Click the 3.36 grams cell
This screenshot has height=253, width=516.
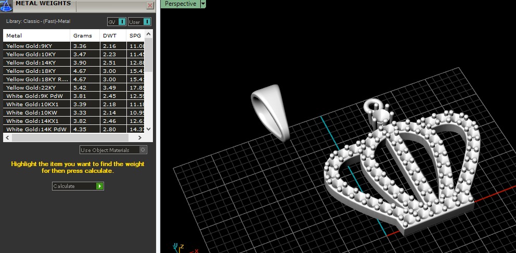click(x=85, y=46)
